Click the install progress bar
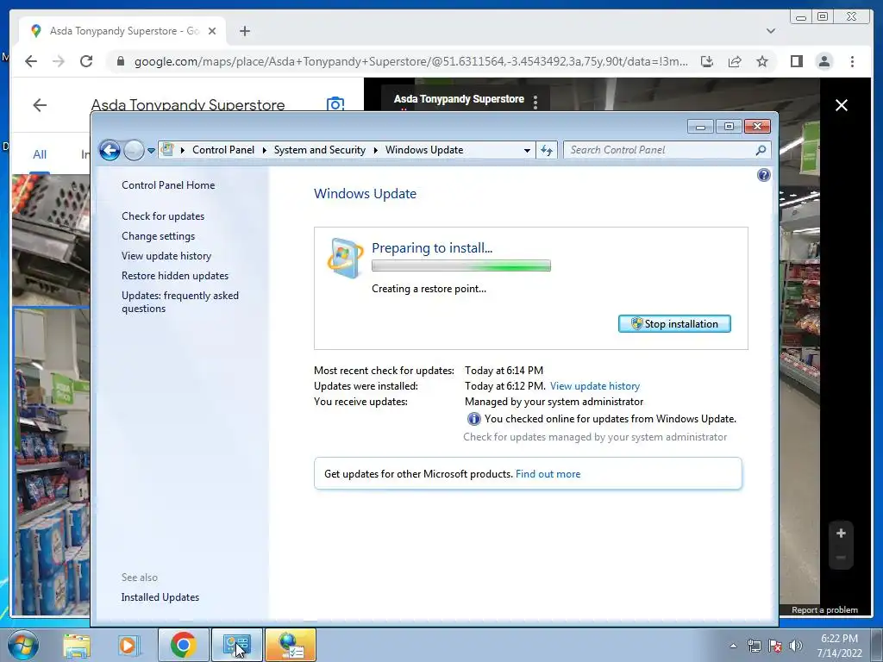883x662 pixels. pyautogui.click(x=461, y=265)
